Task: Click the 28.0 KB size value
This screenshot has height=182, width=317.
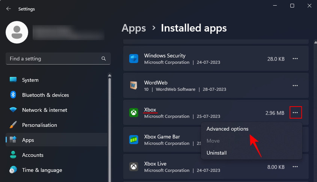Action: [276, 59]
